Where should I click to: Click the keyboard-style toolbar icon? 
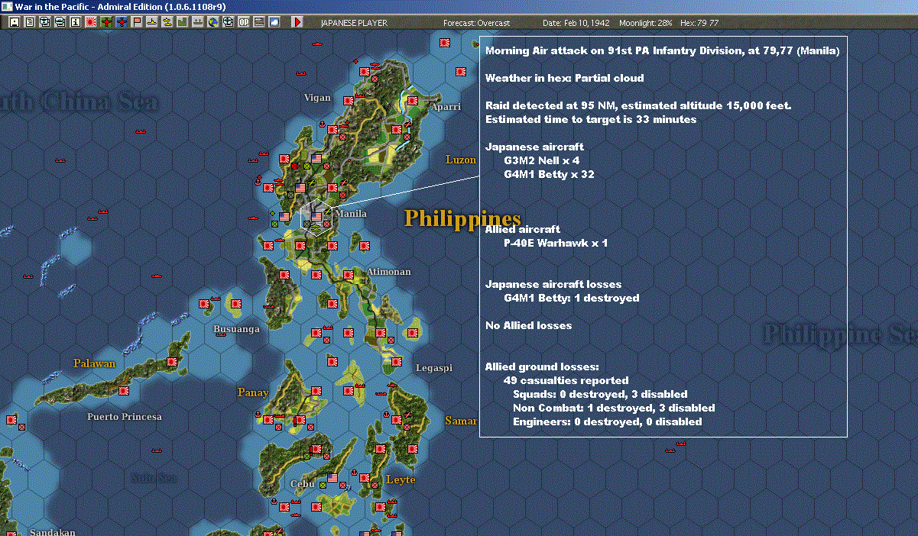[x=258, y=22]
